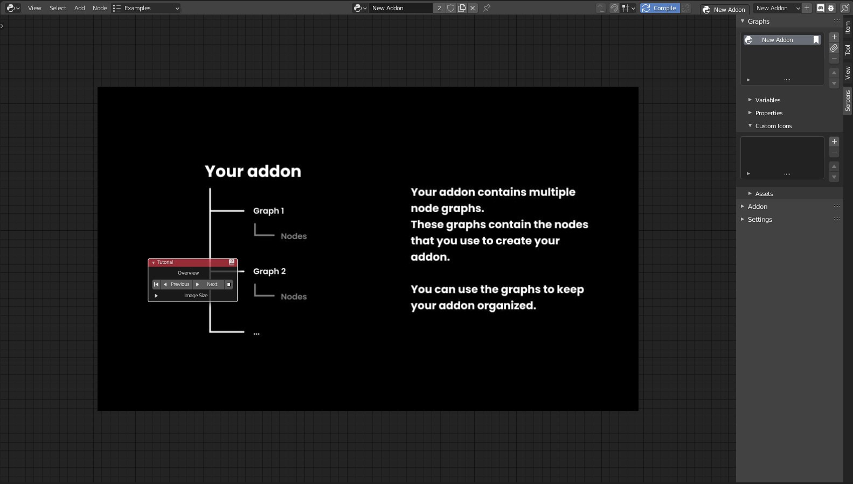Add a new graph with the plus icon
The width and height of the screenshot is (853, 484).
834,37
